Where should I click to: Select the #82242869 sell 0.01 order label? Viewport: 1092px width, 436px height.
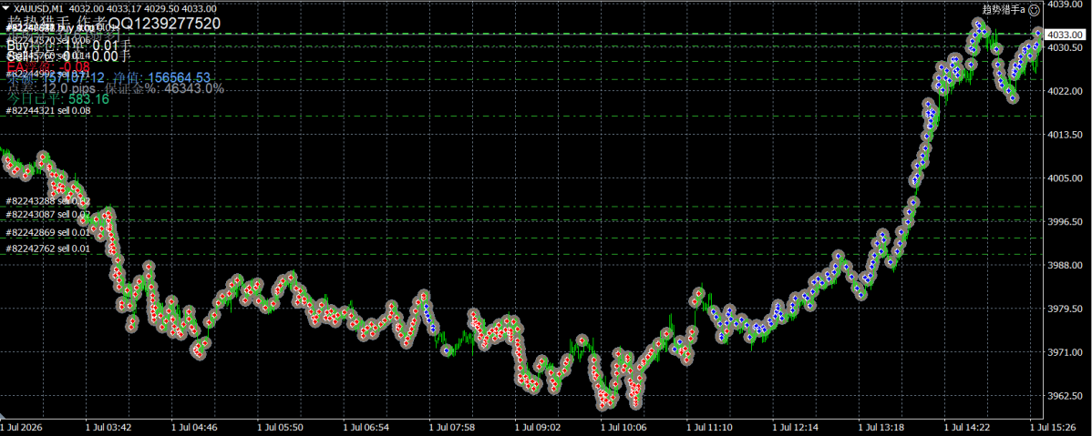click(x=48, y=232)
